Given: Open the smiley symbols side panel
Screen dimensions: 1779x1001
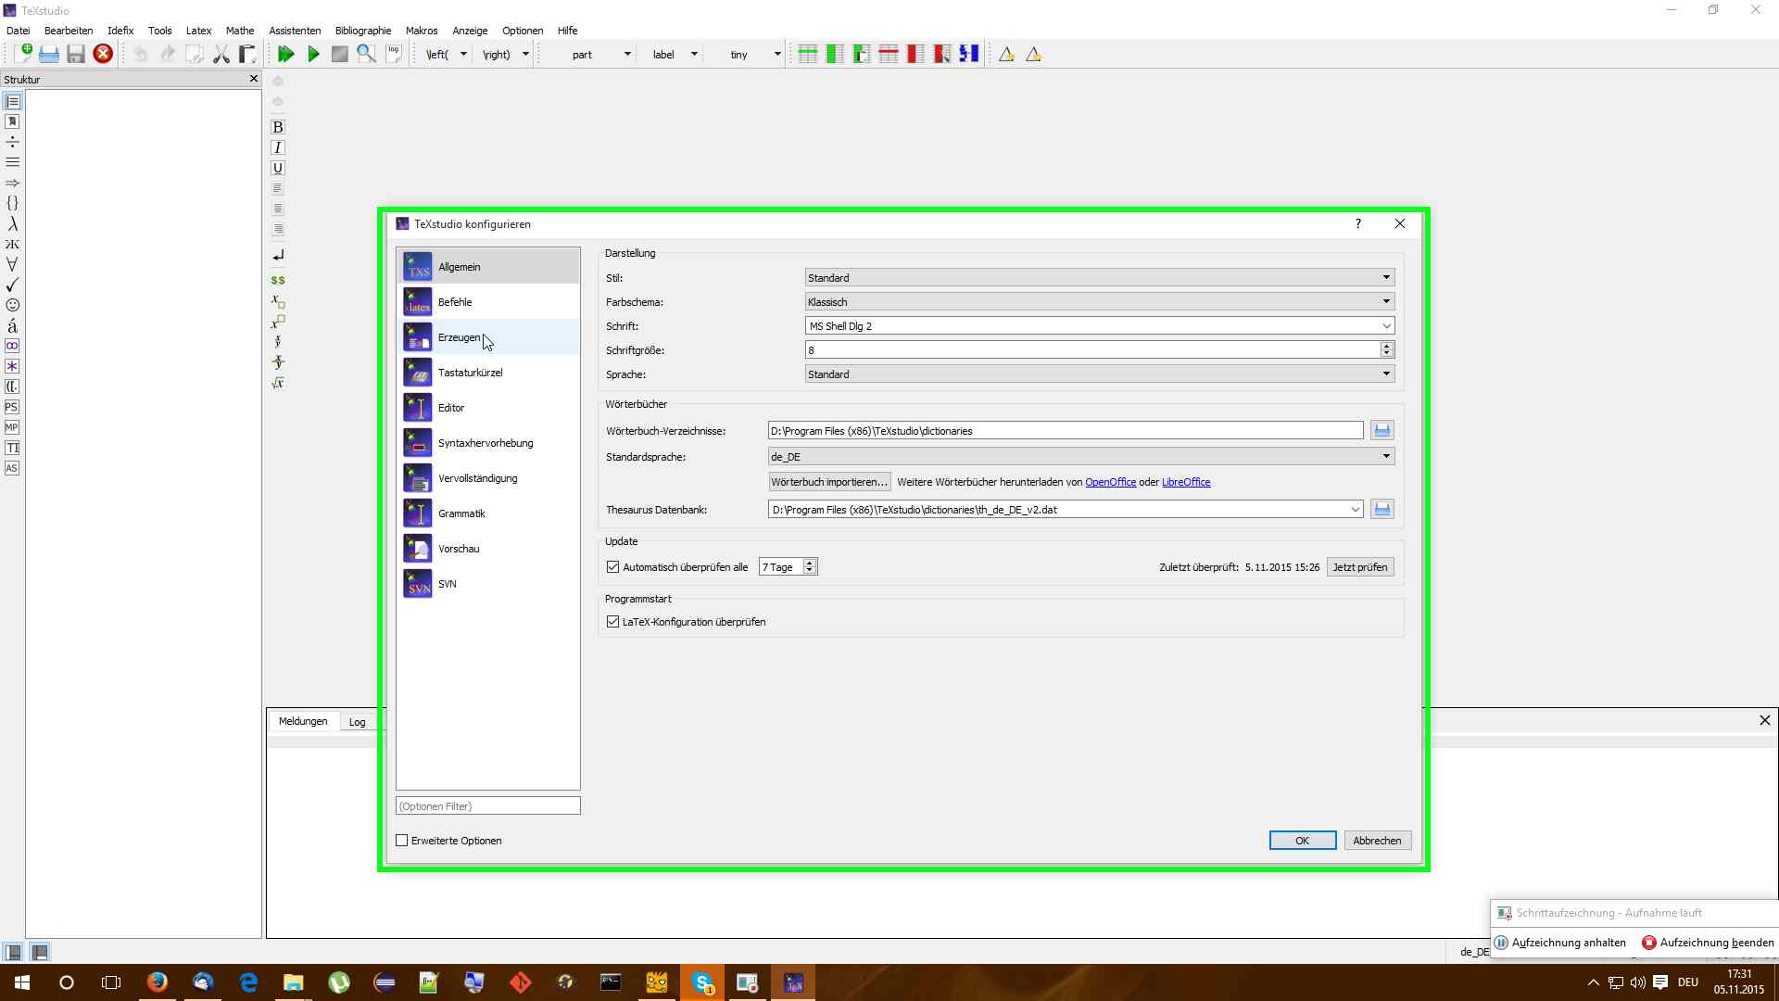Looking at the screenshot, I should 12,305.
